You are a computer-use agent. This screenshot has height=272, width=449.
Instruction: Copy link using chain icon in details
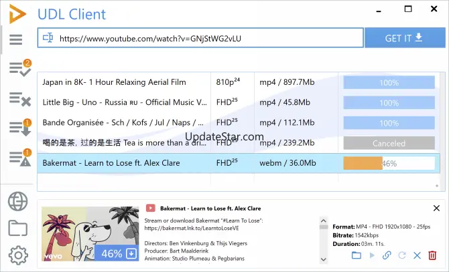pos(387,255)
